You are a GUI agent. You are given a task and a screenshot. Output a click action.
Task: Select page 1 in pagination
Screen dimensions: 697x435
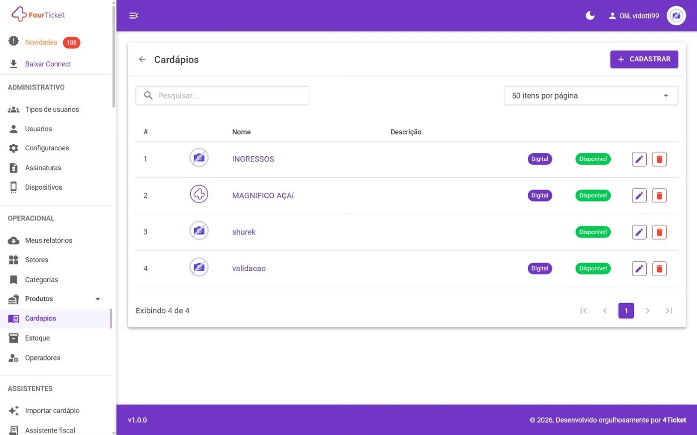click(626, 311)
